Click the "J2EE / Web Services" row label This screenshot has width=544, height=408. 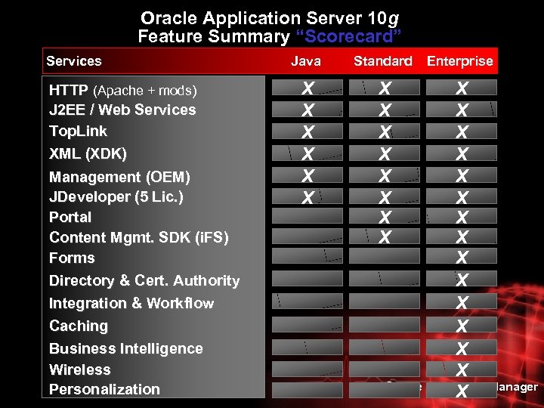click(x=122, y=110)
